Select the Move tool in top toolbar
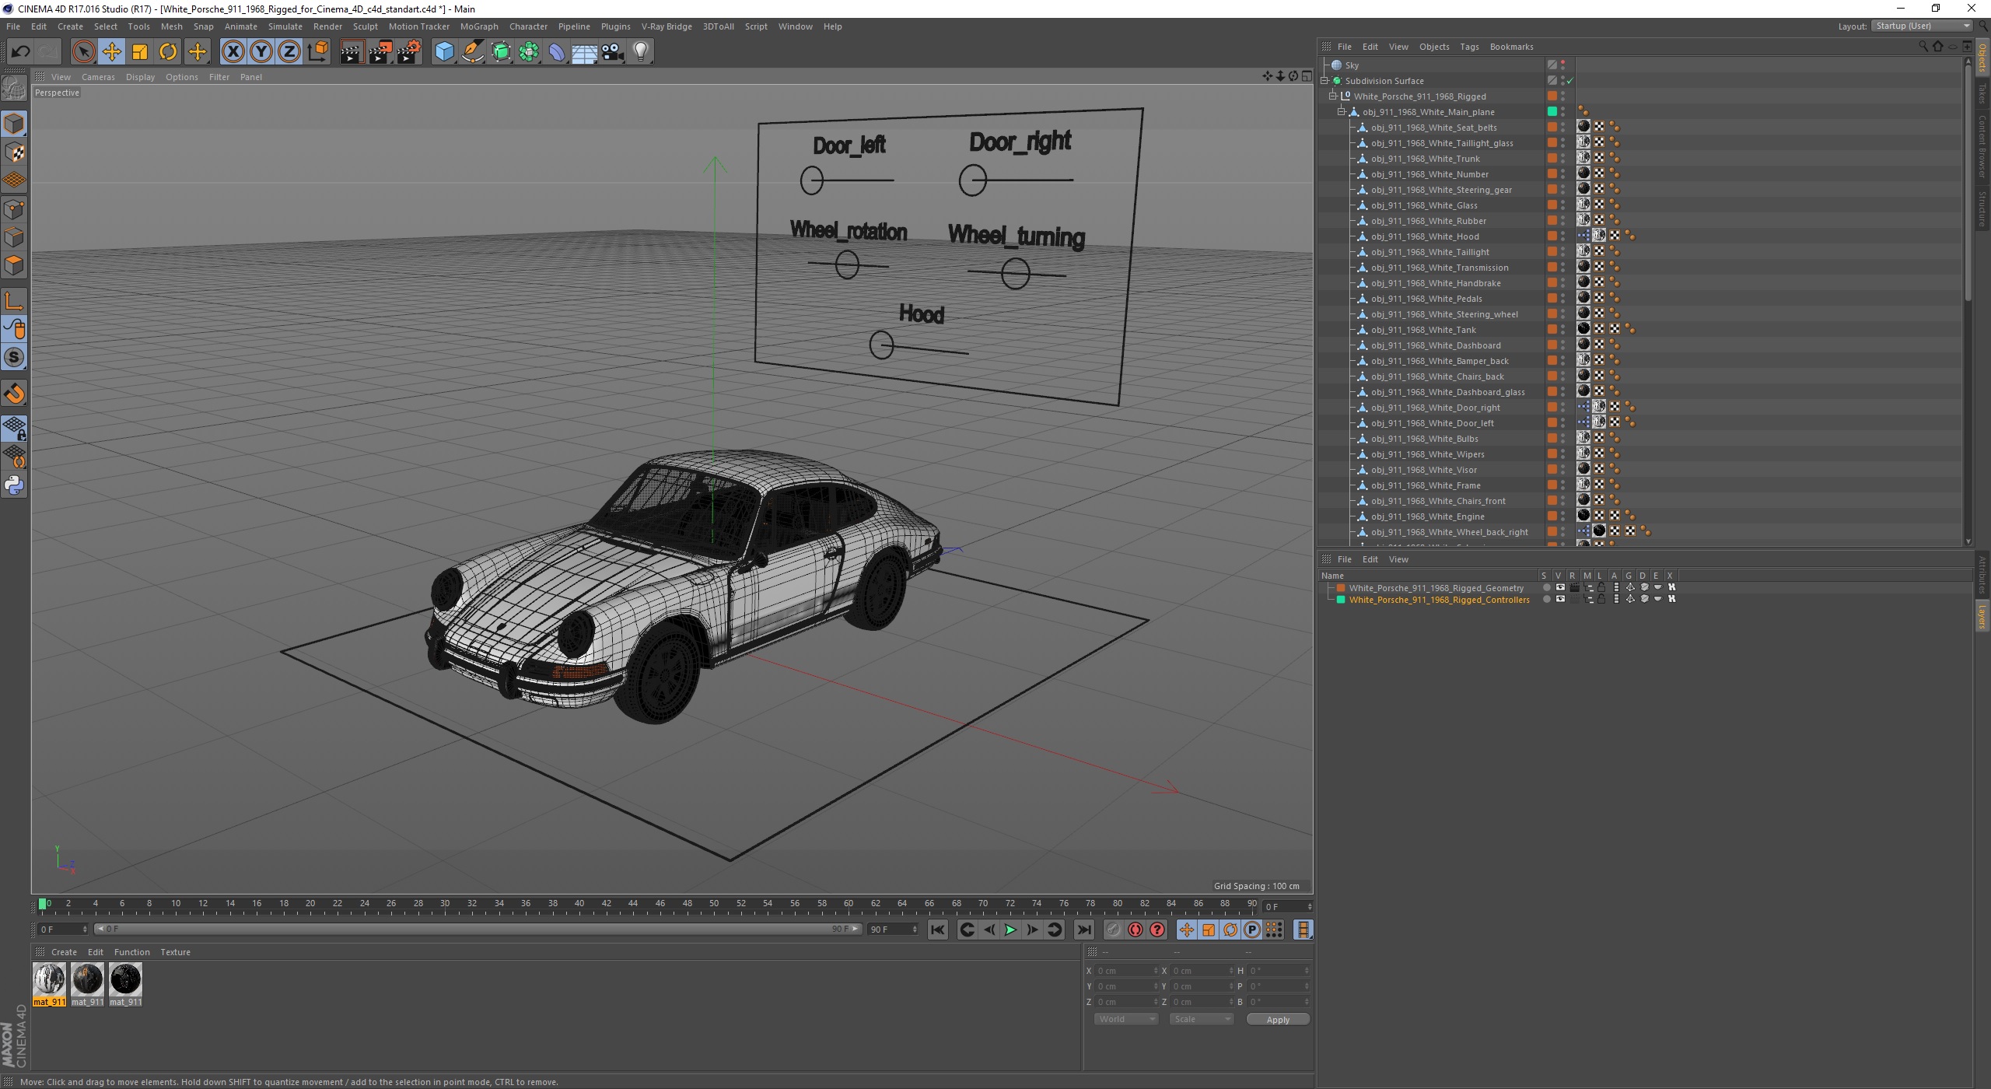The width and height of the screenshot is (1991, 1089). pyautogui.click(x=112, y=52)
